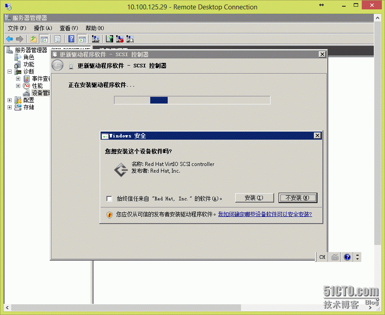Expand the 事件查看器 tree node
The height and width of the screenshot is (315, 385).
click(18, 79)
